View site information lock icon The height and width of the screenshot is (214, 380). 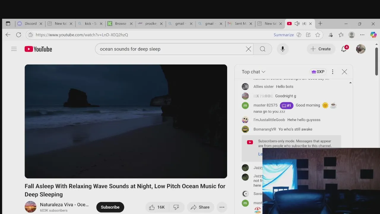click(30, 35)
